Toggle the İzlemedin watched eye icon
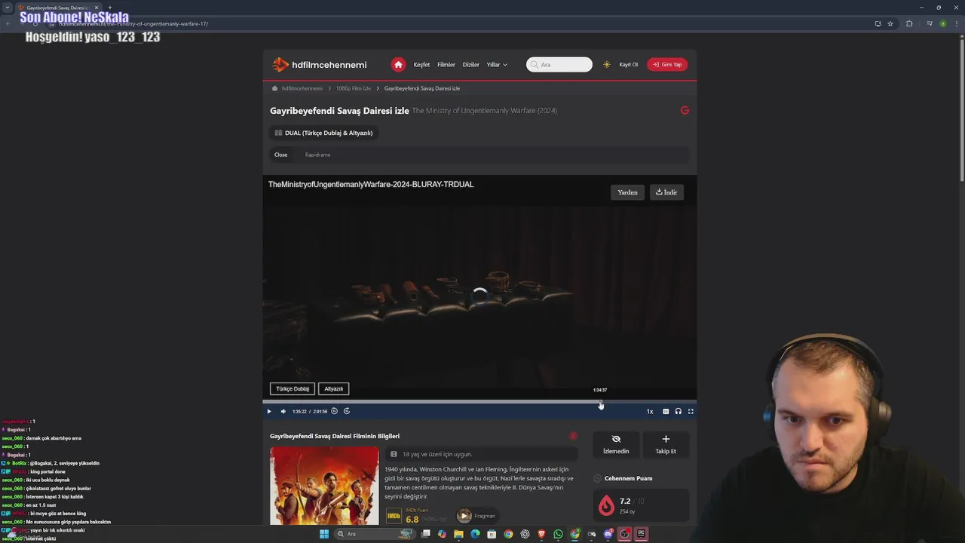The width and height of the screenshot is (965, 543). (616, 444)
